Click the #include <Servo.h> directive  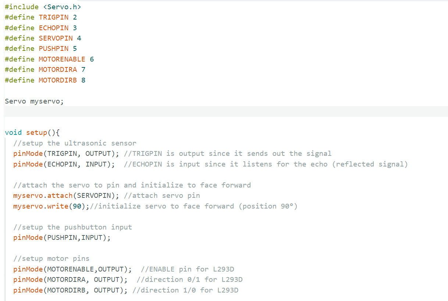click(x=42, y=7)
